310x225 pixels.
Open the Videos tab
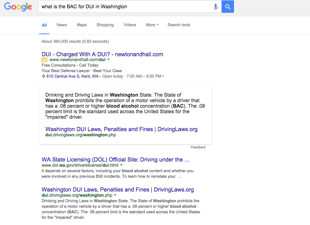click(130, 25)
